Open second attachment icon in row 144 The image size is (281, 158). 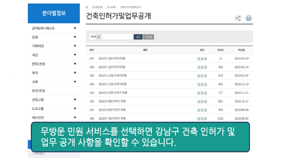click(x=202, y=85)
